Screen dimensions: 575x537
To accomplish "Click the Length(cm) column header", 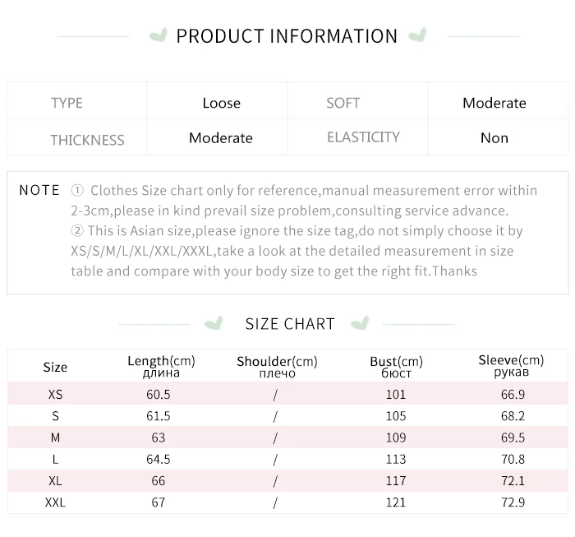I will point(161,367).
